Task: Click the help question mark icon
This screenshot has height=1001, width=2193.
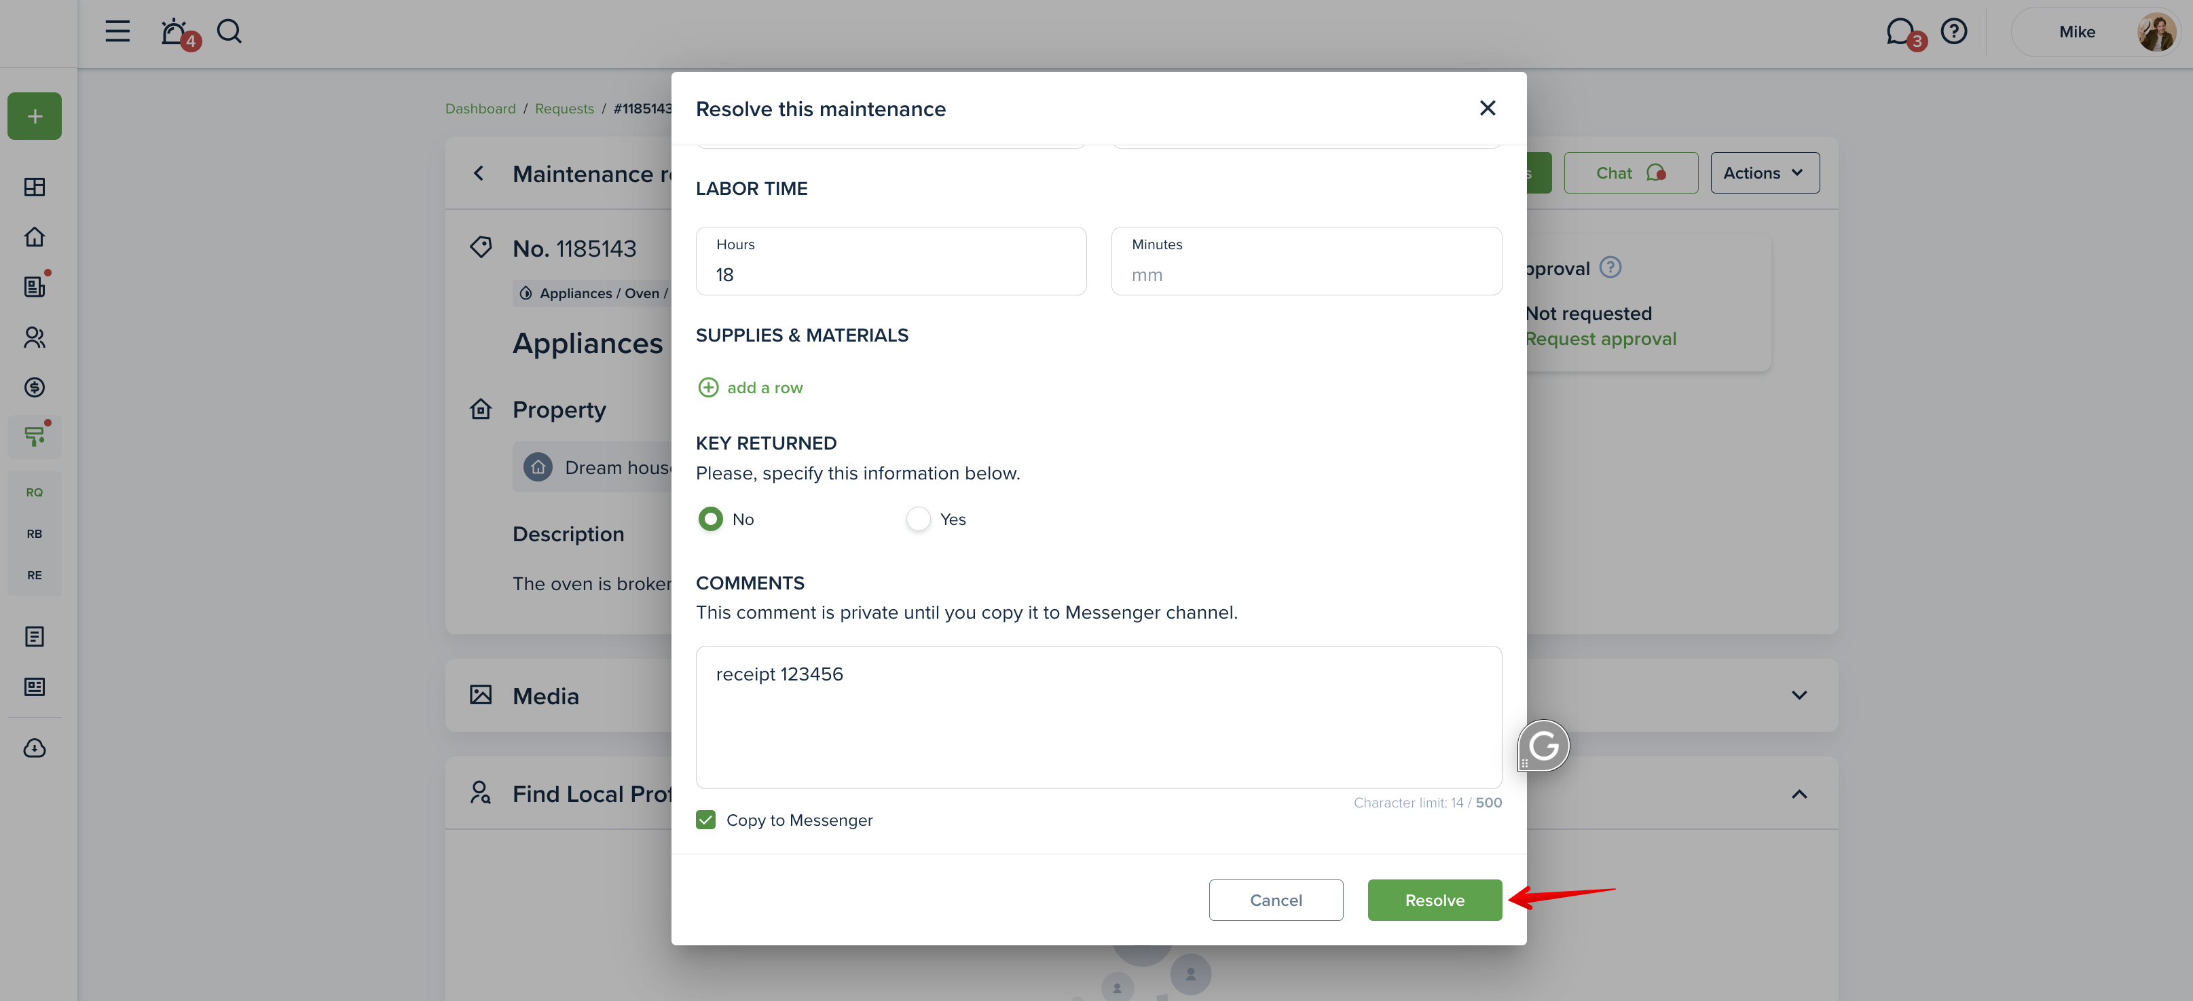Action: coord(1953,31)
